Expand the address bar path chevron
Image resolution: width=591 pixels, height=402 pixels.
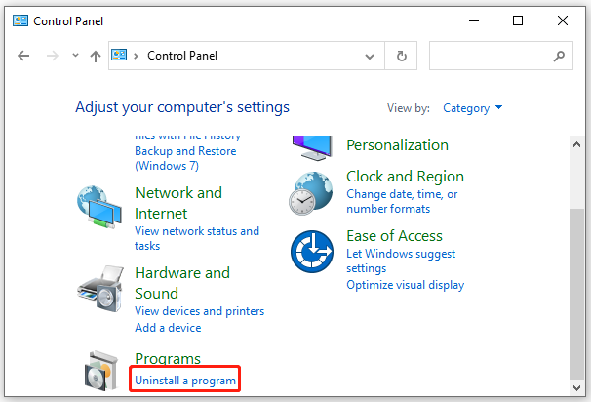pos(137,57)
